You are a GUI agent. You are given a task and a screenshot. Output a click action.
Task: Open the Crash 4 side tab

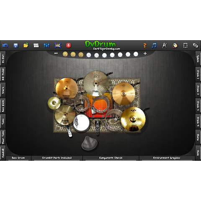pos(198,121)
